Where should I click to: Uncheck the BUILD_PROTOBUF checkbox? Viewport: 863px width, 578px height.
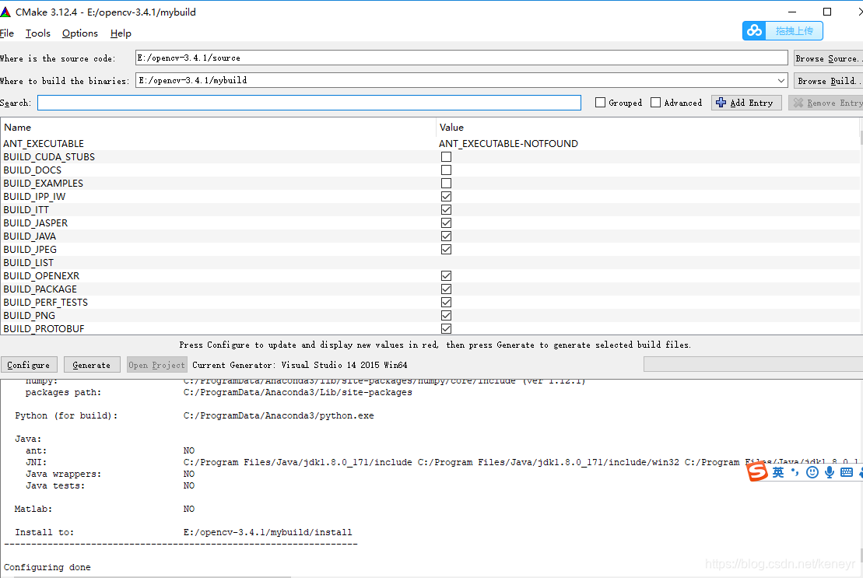click(447, 328)
